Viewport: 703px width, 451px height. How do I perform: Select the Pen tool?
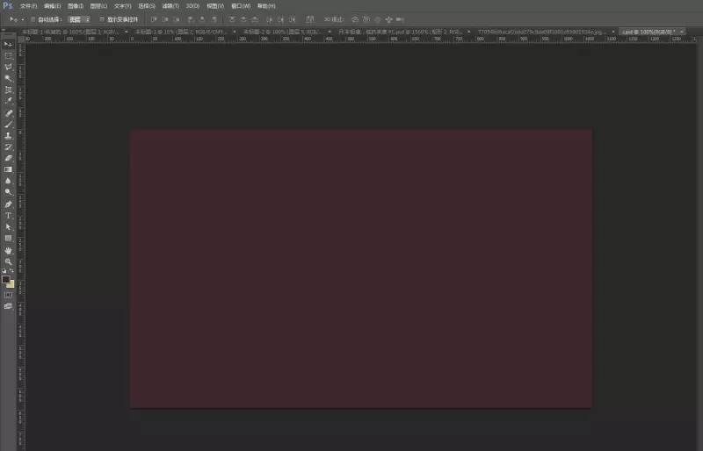pos(8,204)
